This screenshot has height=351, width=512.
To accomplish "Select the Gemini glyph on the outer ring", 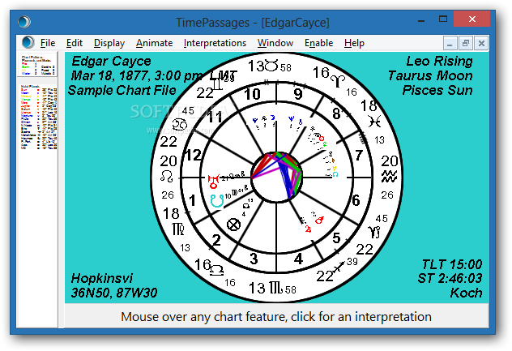I will pyautogui.click(x=217, y=84).
